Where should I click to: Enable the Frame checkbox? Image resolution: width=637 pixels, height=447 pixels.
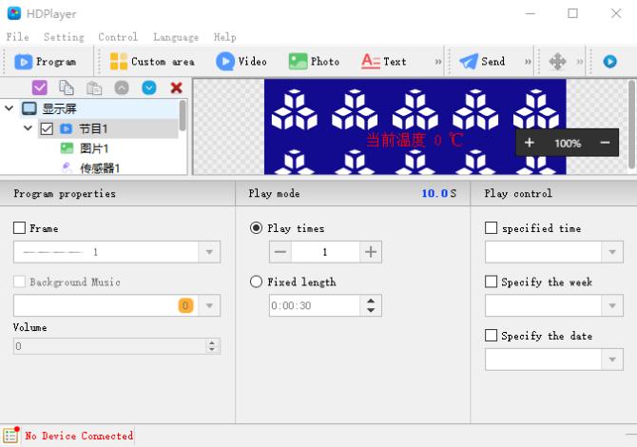point(20,228)
